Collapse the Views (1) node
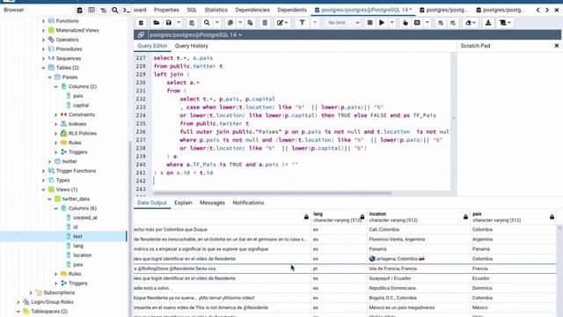Image resolution: width=563 pixels, height=317 pixels. tap(43, 189)
